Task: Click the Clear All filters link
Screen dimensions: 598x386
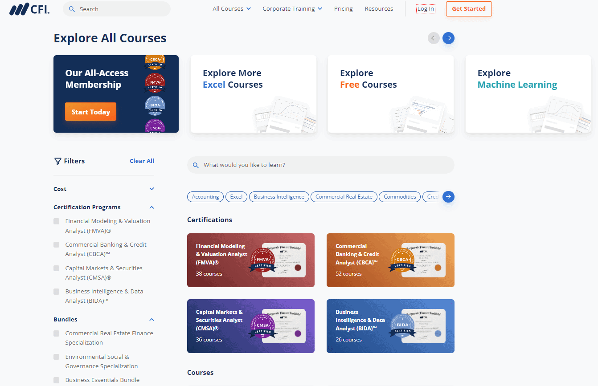Action: tap(142, 161)
